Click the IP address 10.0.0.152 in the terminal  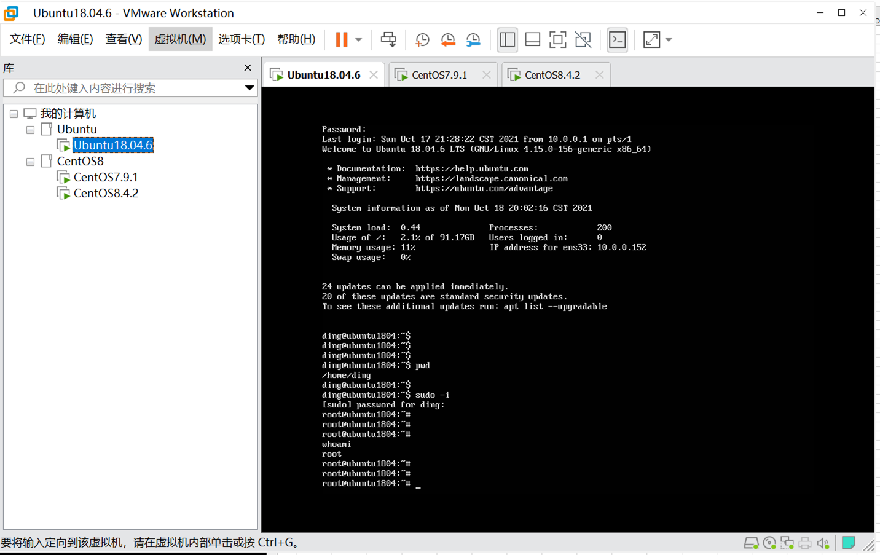pos(622,248)
